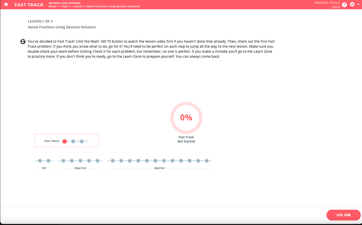The height and width of the screenshot is (225, 362).
Task: Select the second TRY step dot
Action: click(49, 161)
